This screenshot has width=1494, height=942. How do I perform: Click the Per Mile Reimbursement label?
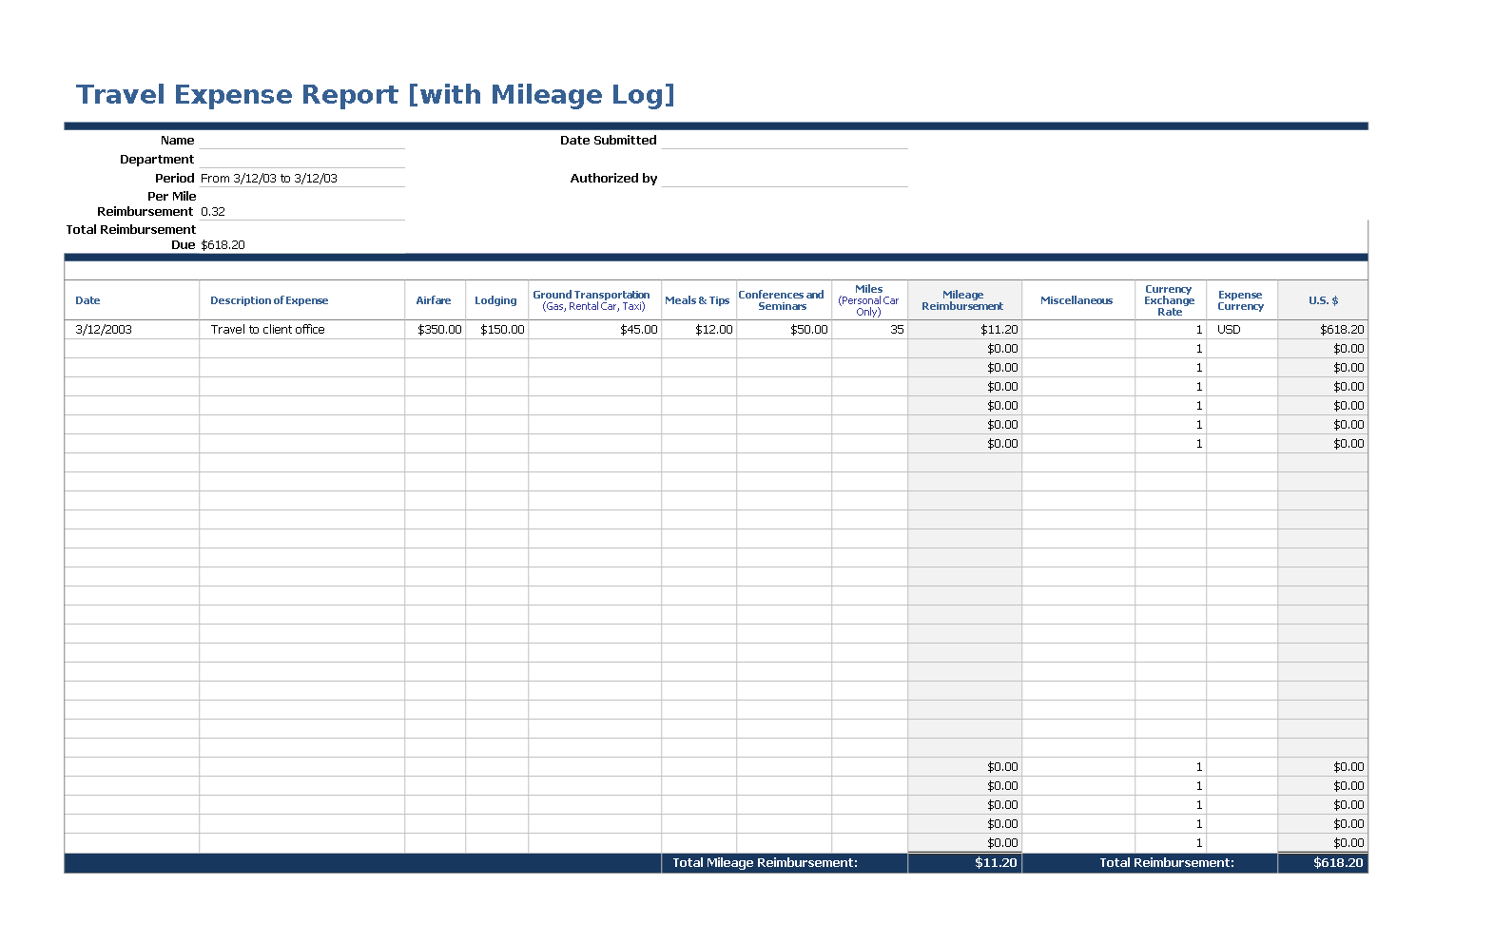[146, 203]
